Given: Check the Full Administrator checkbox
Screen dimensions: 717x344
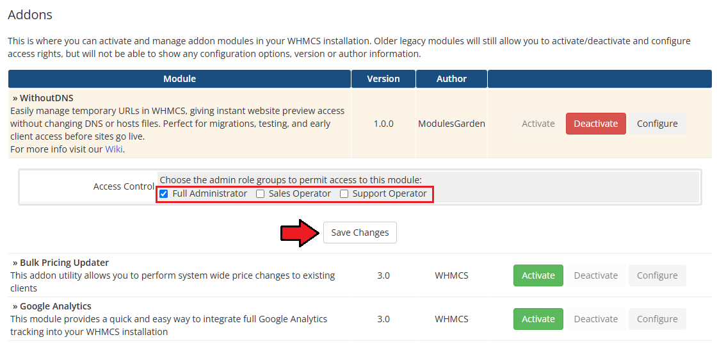Looking at the screenshot, I should (164, 194).
